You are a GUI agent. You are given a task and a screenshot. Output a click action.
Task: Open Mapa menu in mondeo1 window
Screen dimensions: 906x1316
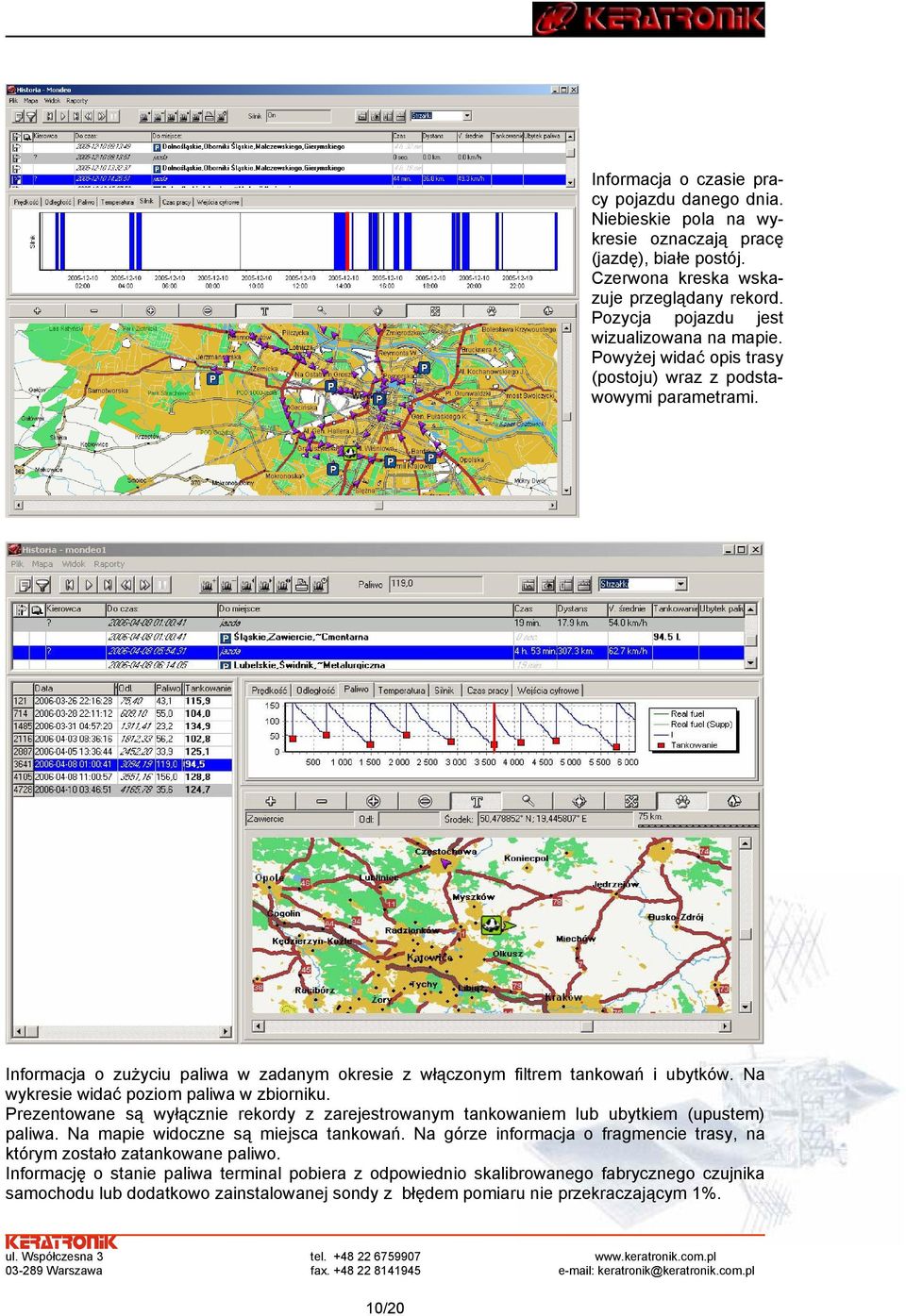coord(42,564)
